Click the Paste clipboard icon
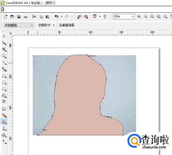 tap(47, 17)
